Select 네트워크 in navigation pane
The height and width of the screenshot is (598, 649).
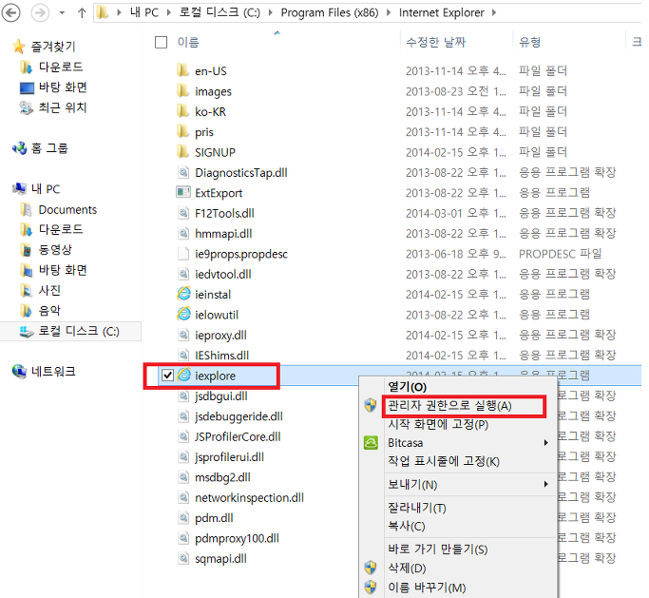click(x=53, y=371)
